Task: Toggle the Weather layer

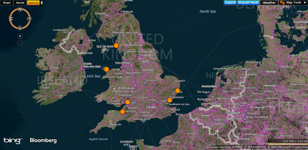Action: [269, 3]
